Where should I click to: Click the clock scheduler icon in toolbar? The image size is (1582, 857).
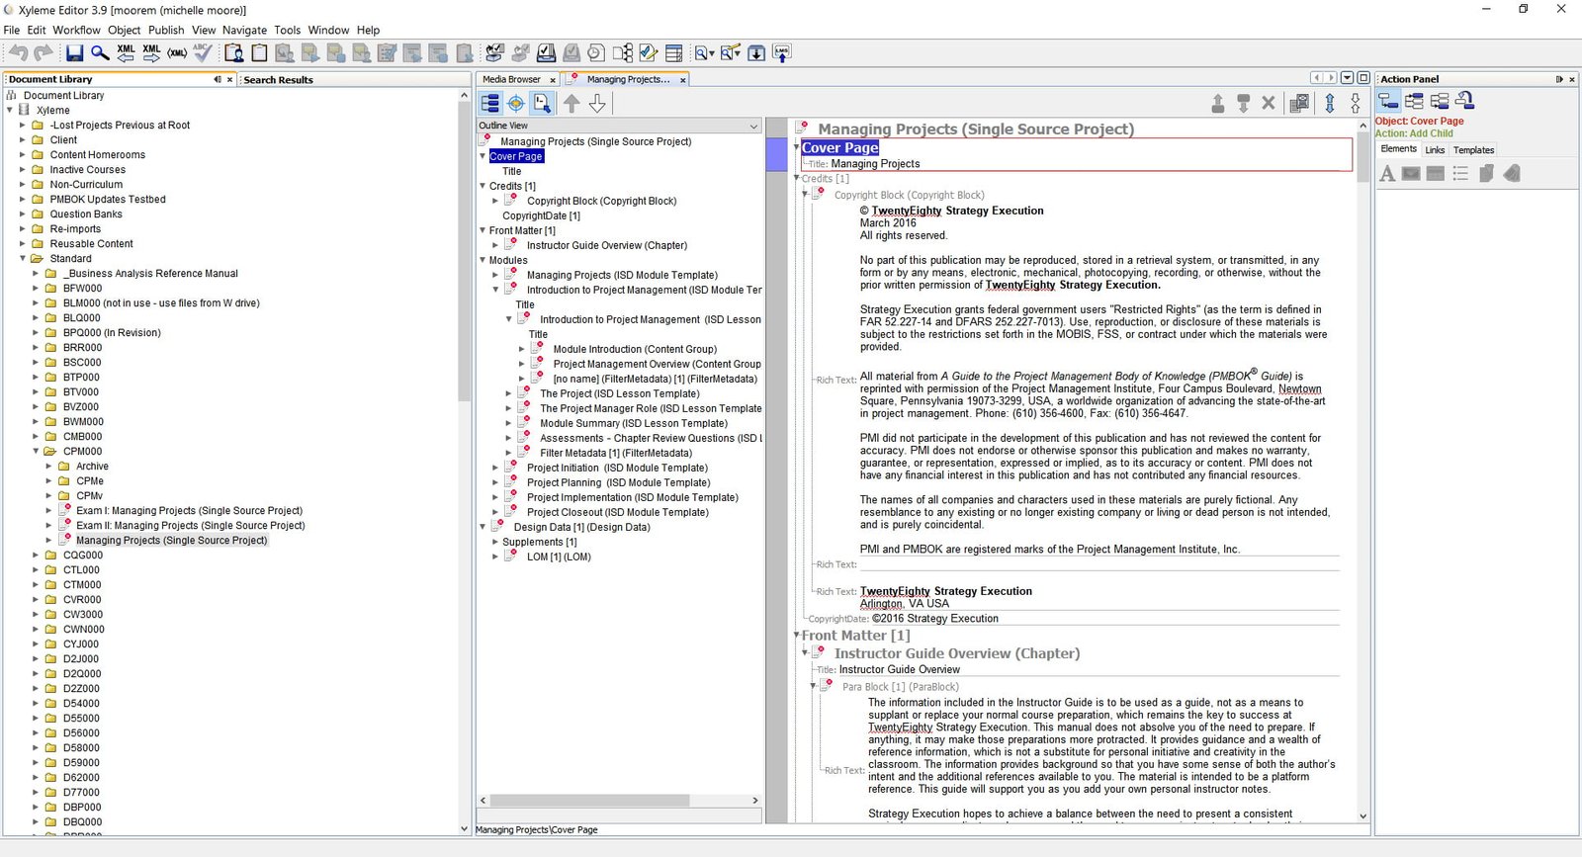[x=596, y=53]
